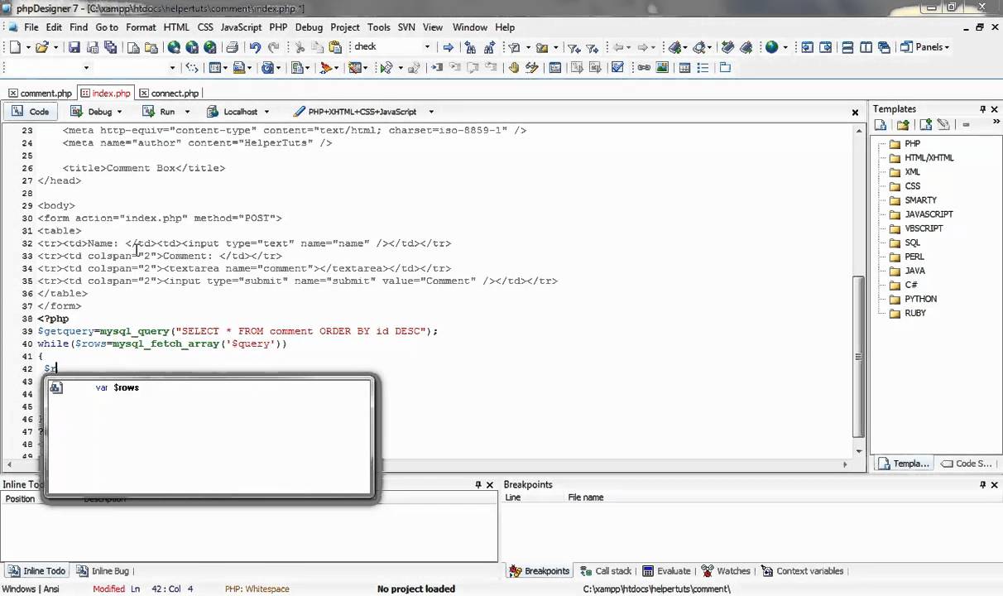Viewport: 1003px width, 596px height.
Task: Save the file with the floppy disk icon
Action: (x=74, y=47)
